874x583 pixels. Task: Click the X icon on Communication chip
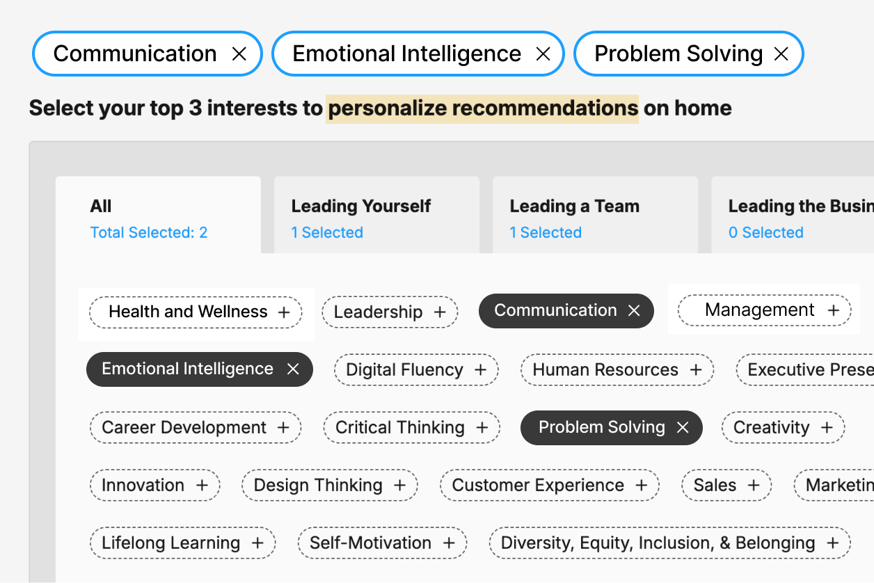[x=634, y=310]
